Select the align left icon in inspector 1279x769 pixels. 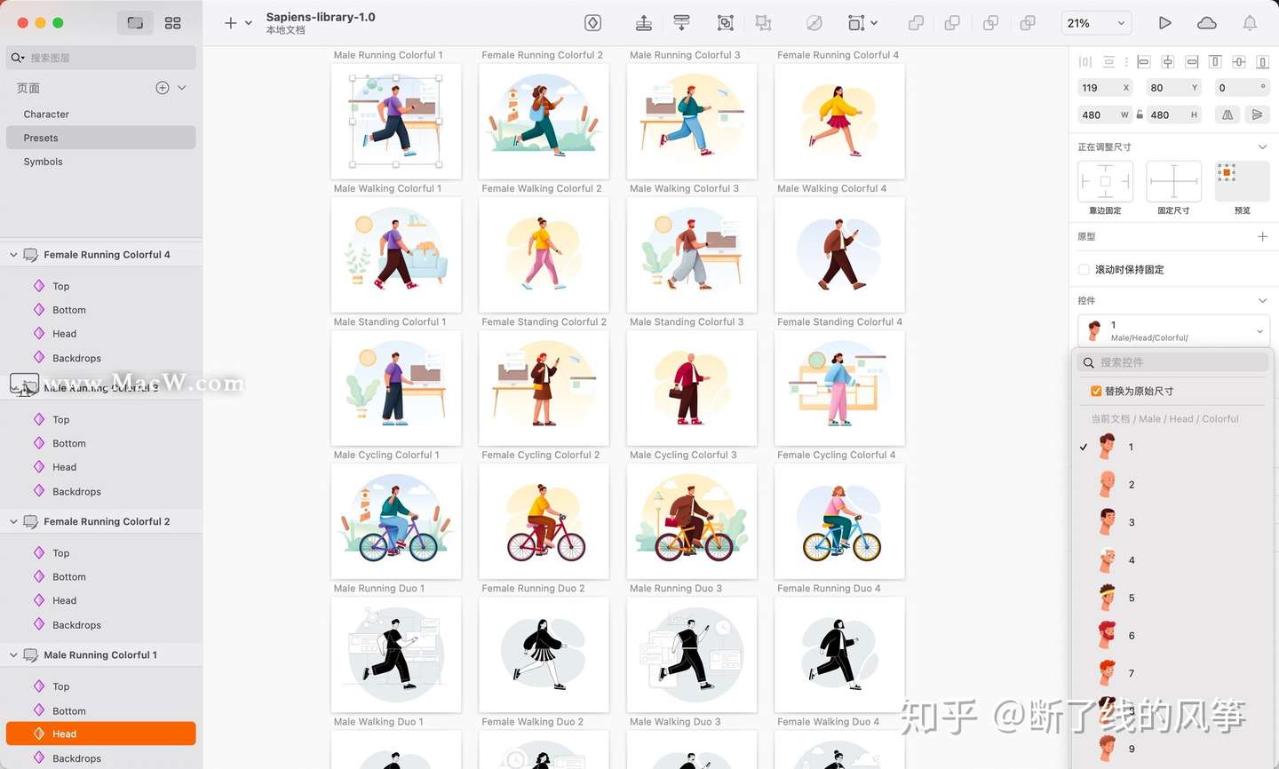[1144, 62]
